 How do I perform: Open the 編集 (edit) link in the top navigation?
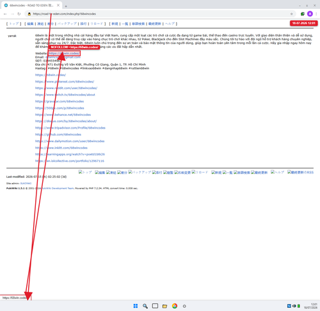(x=30, y=24)
